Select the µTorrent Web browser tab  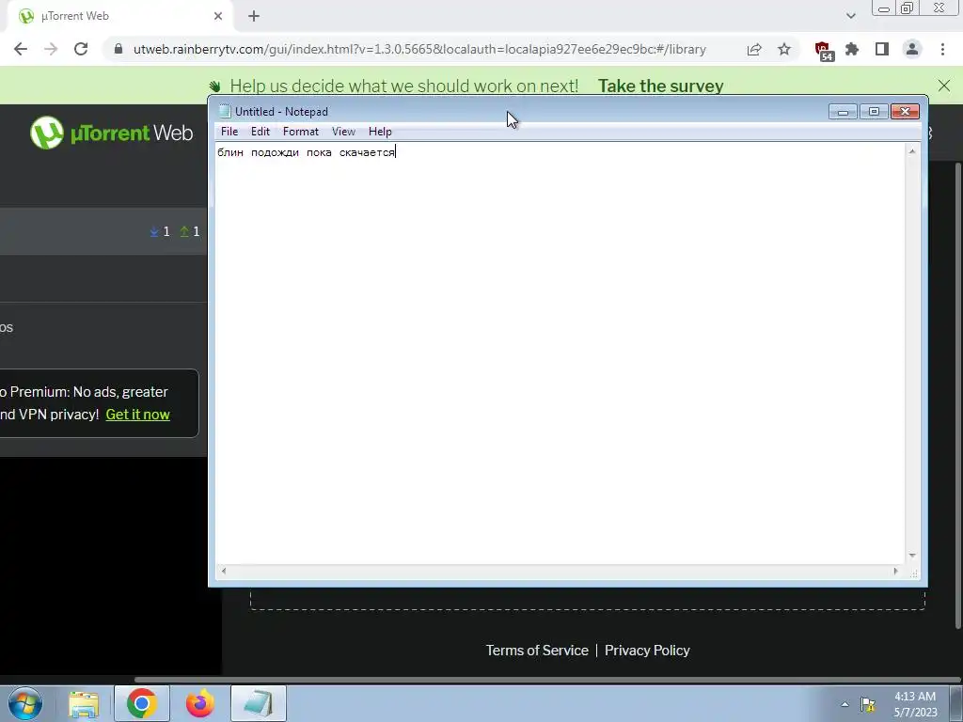(119, 17)
